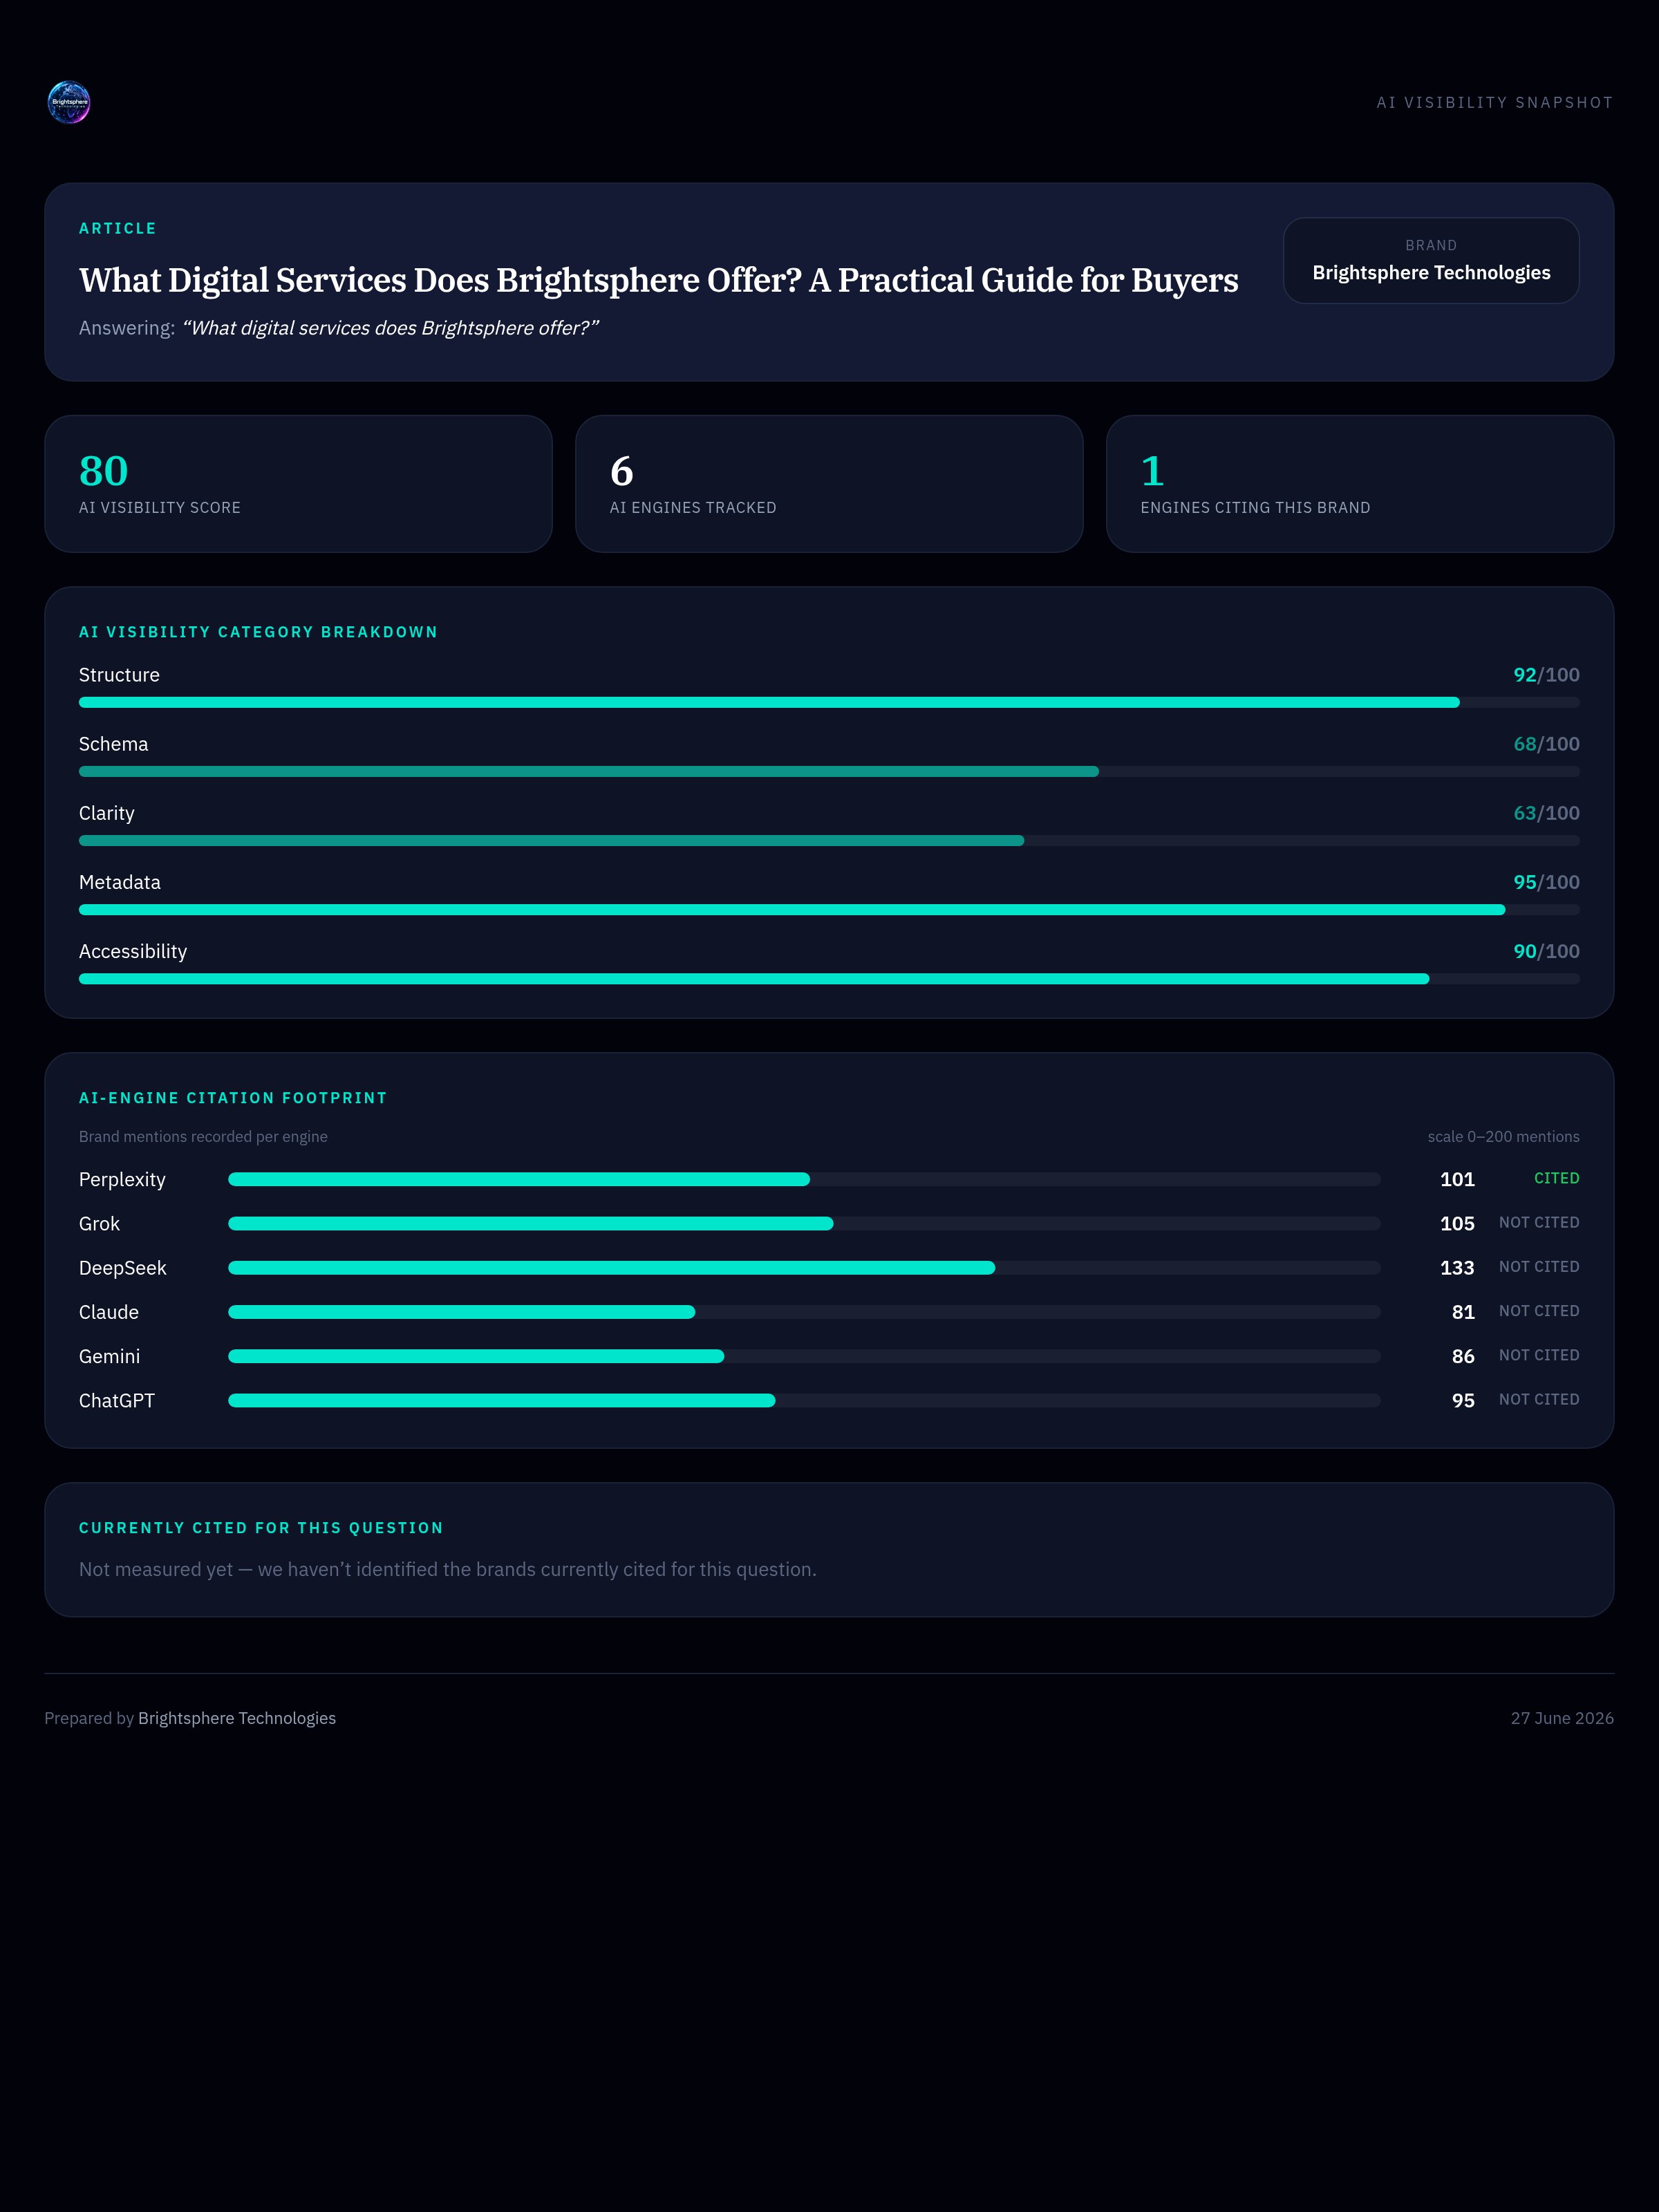1659x2212 pixels.
Task: Click the DeepSeek mentions bar
Action: click(804, 1268)
